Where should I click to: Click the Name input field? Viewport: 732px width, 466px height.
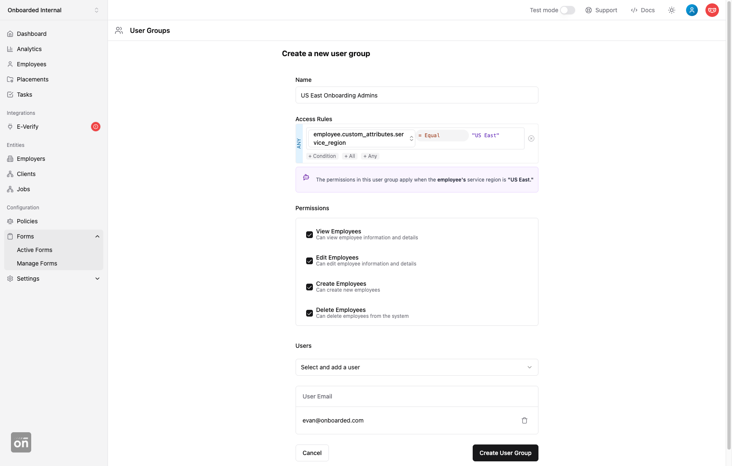(417, 95)
